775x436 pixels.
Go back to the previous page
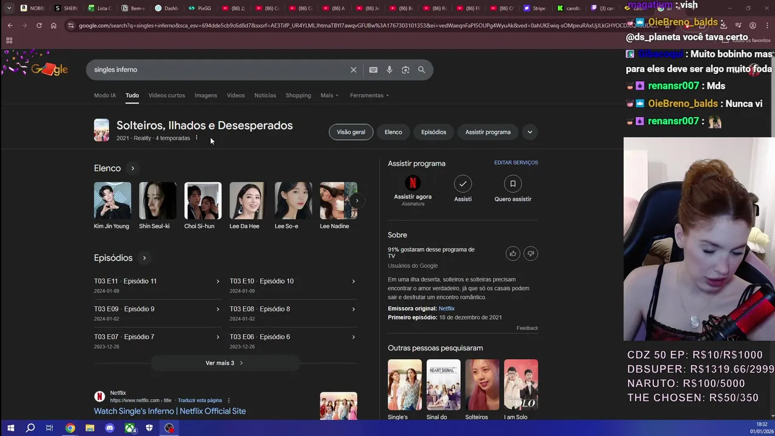pos(10,25)
